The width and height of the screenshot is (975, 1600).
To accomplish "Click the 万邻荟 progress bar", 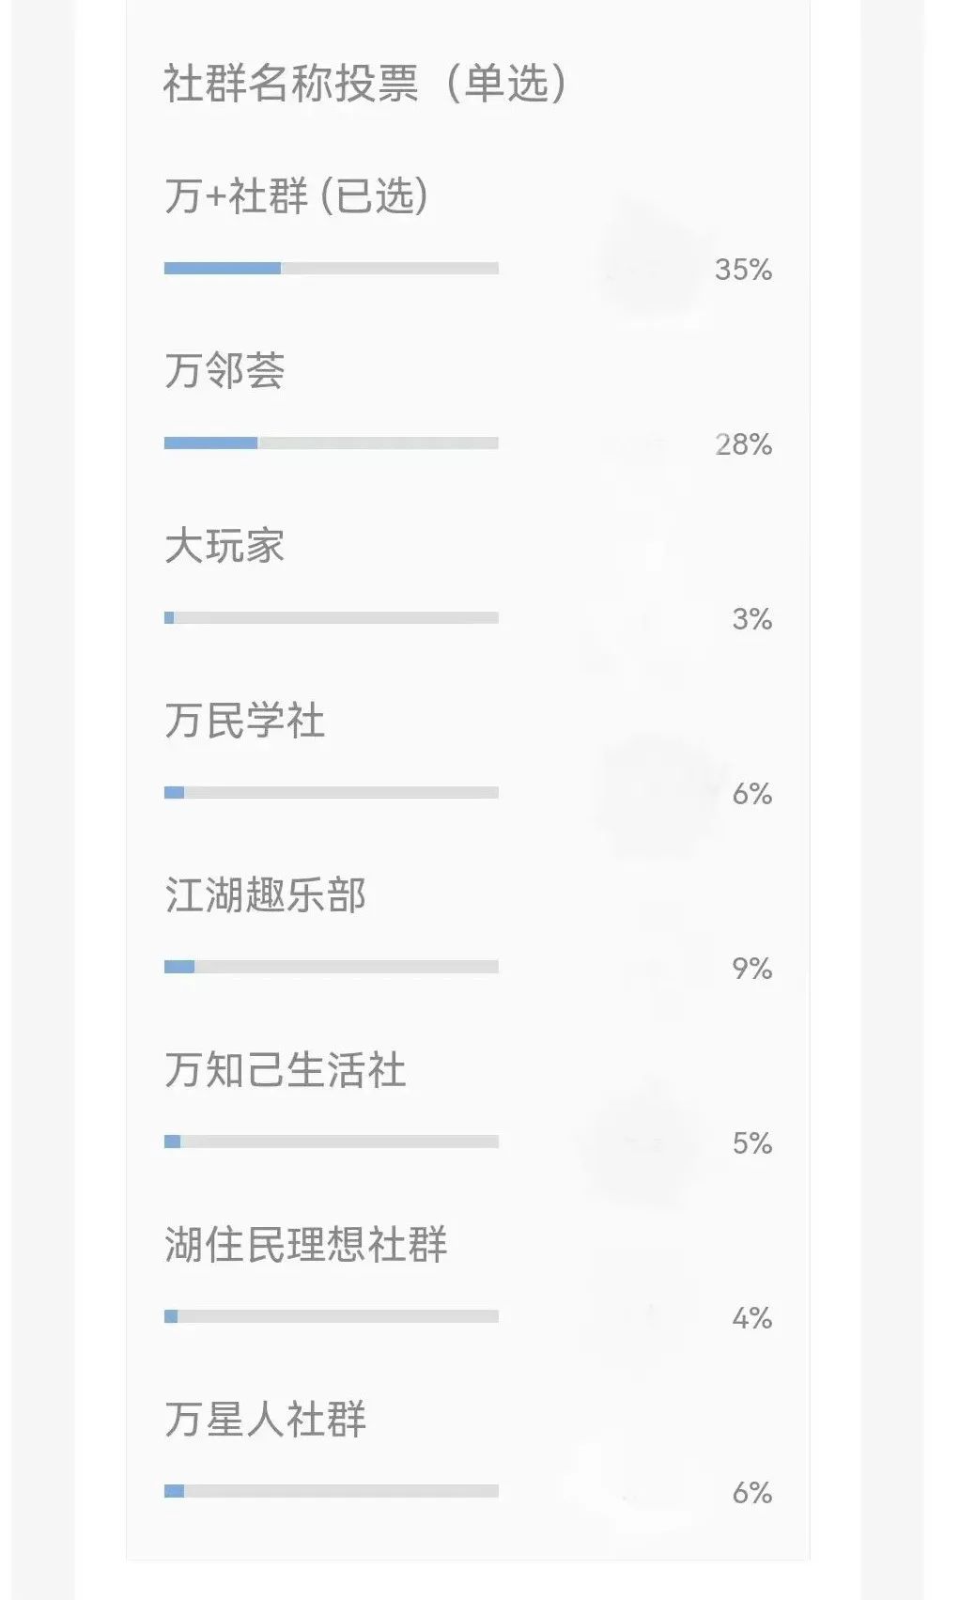I will 331,443.
